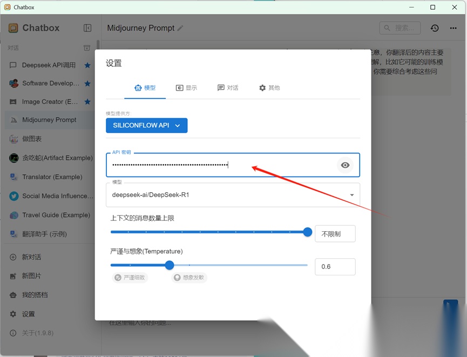Select Midjourney Prompt in the sidebar
This screenshot has width=467, height=357.
pyautogui.click(x=49, y=120)
